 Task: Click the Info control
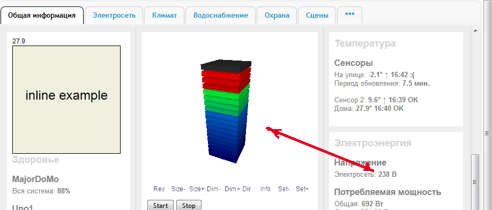[x=265, y=189]
